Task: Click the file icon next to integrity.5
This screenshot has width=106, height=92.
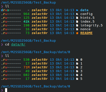Action: [x=77, y=25]
